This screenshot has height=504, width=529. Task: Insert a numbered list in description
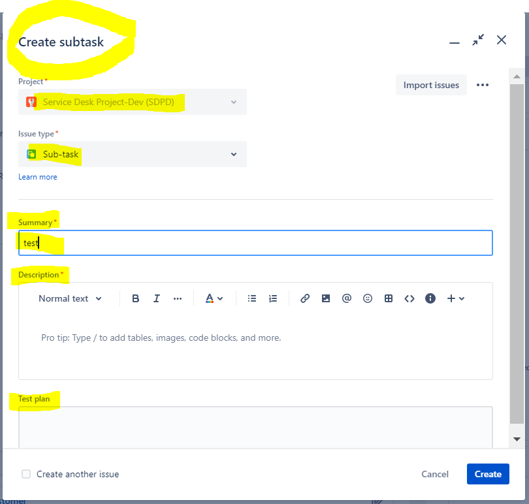click(x=272, y=298)
